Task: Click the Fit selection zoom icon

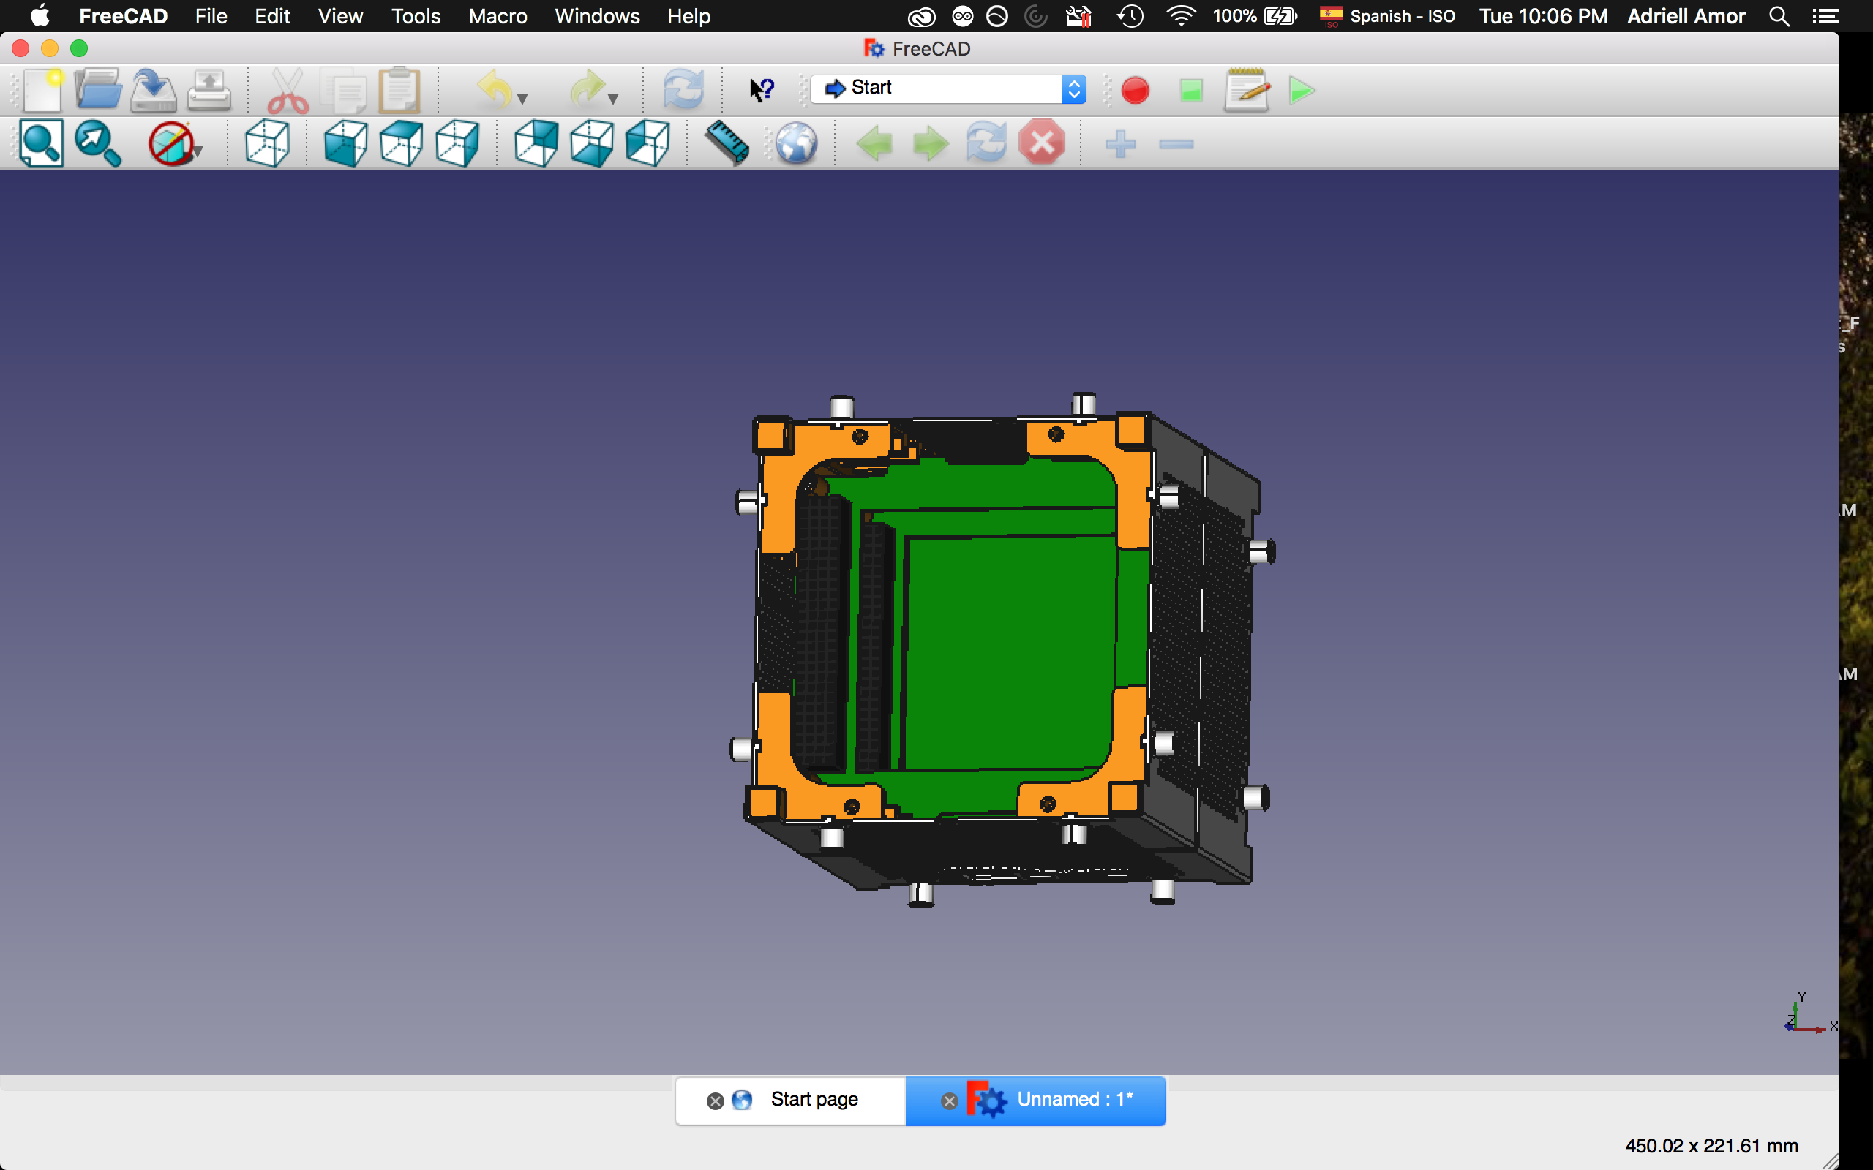Action: (97, 144)
